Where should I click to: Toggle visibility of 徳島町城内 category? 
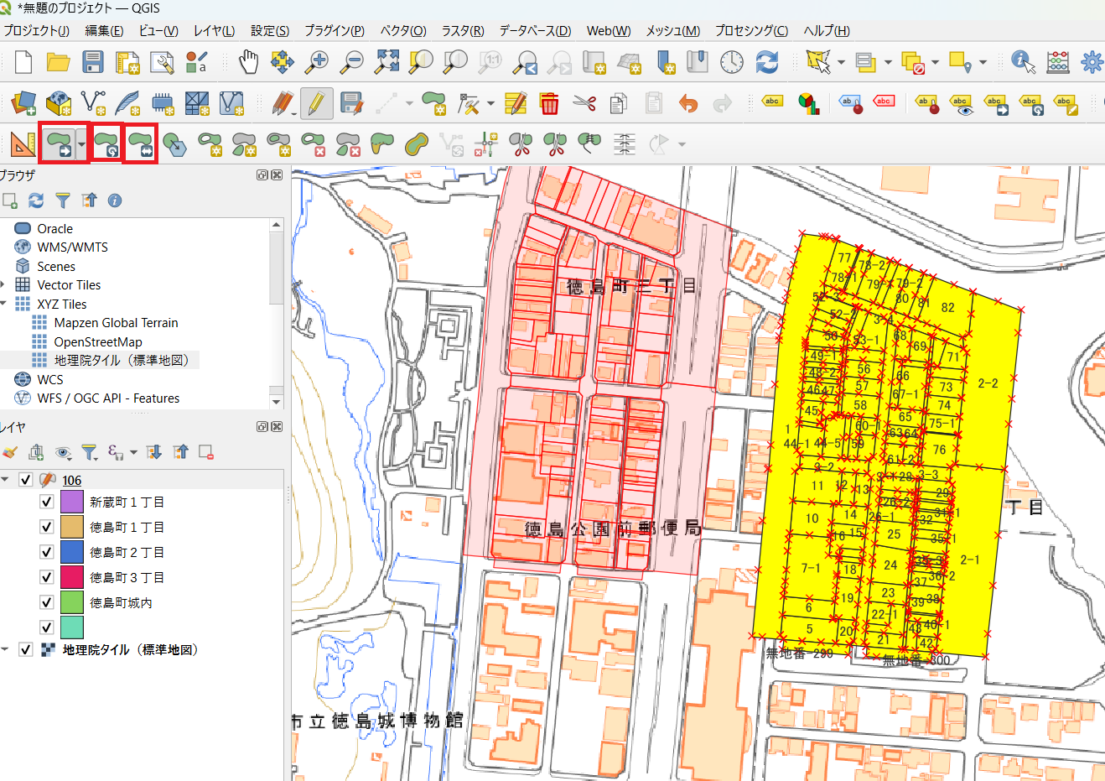click(47, 602)
